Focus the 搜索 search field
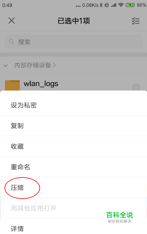 (x=74, y=42)
